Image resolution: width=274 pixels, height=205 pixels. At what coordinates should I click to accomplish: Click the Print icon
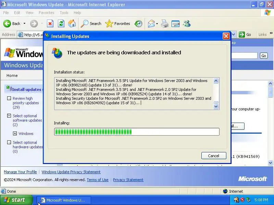pos(165,24)
